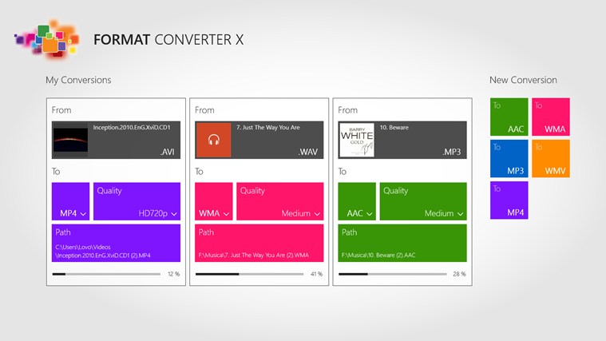Select the pink WMA new conversion tile
Viewport: 606px width, 341px height.
551,117
